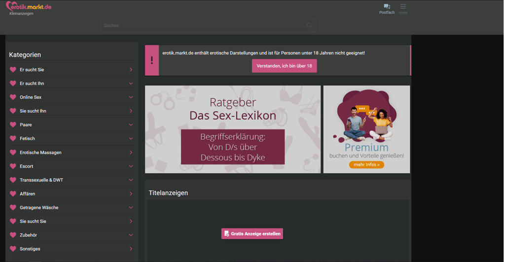Focus the Suchen search field
Image resolution: width=505 pixels, height=262 pixels.
click(208, 26)
